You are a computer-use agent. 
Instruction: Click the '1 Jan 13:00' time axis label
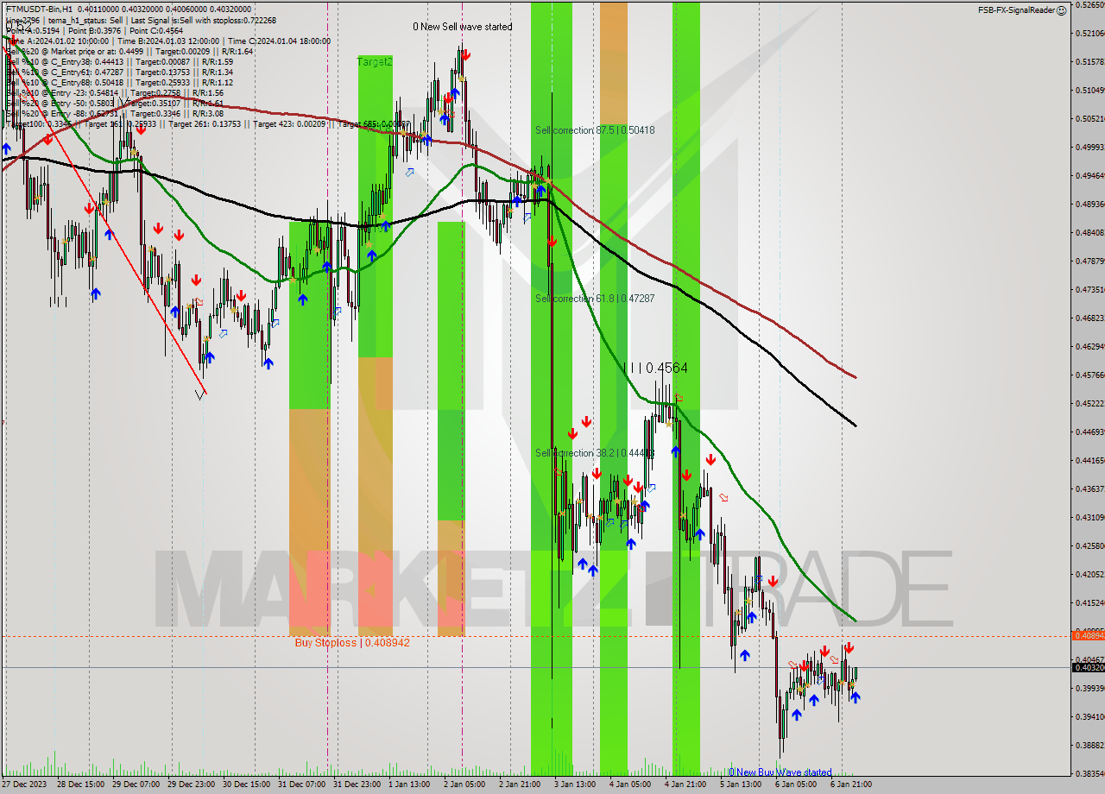(x=409, y=785)
